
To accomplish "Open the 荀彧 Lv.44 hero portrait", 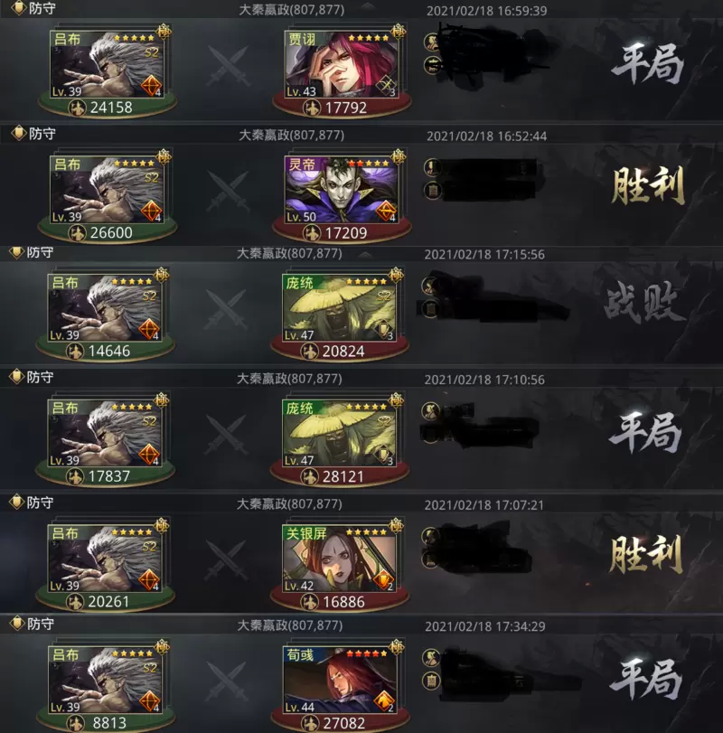I will coord(340,680).
